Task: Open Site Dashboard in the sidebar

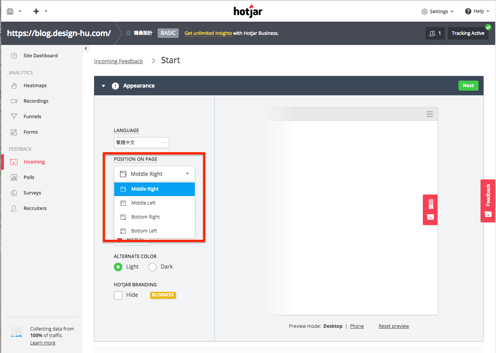Action: tap(41, 56)
